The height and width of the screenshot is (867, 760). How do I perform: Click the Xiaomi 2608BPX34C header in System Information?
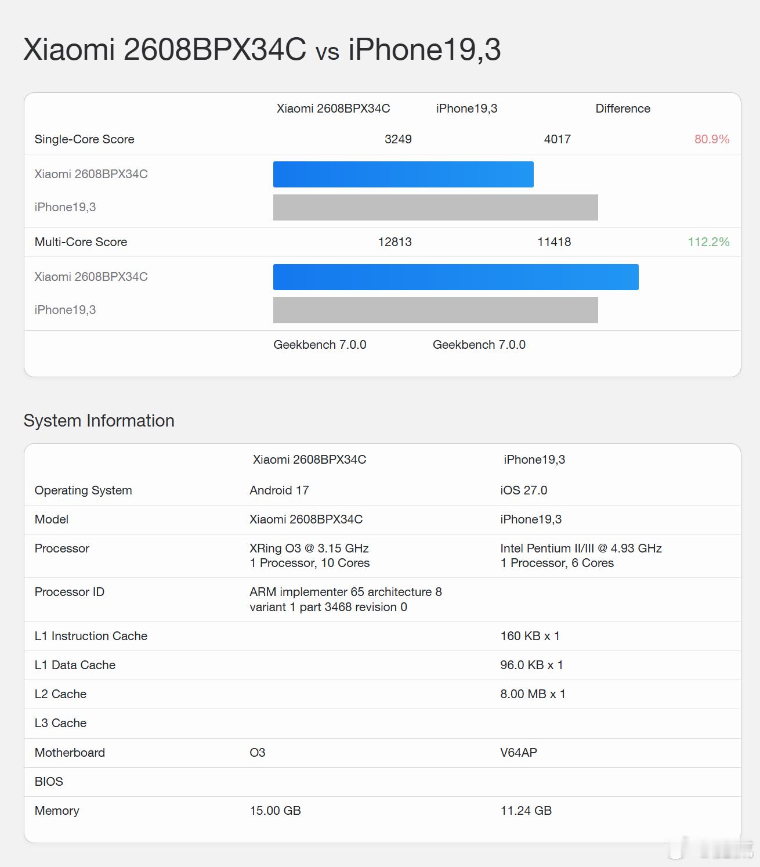pyautogui.click(x=309, y=460)
